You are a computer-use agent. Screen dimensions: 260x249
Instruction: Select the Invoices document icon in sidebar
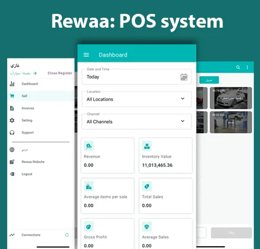[12, 108]
